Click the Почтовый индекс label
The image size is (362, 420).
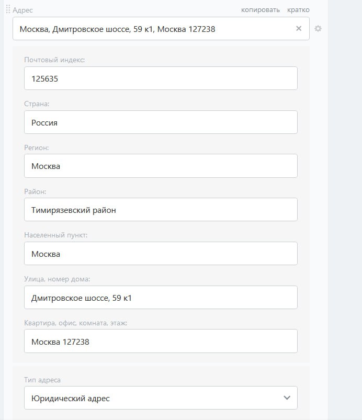point(54,60)
